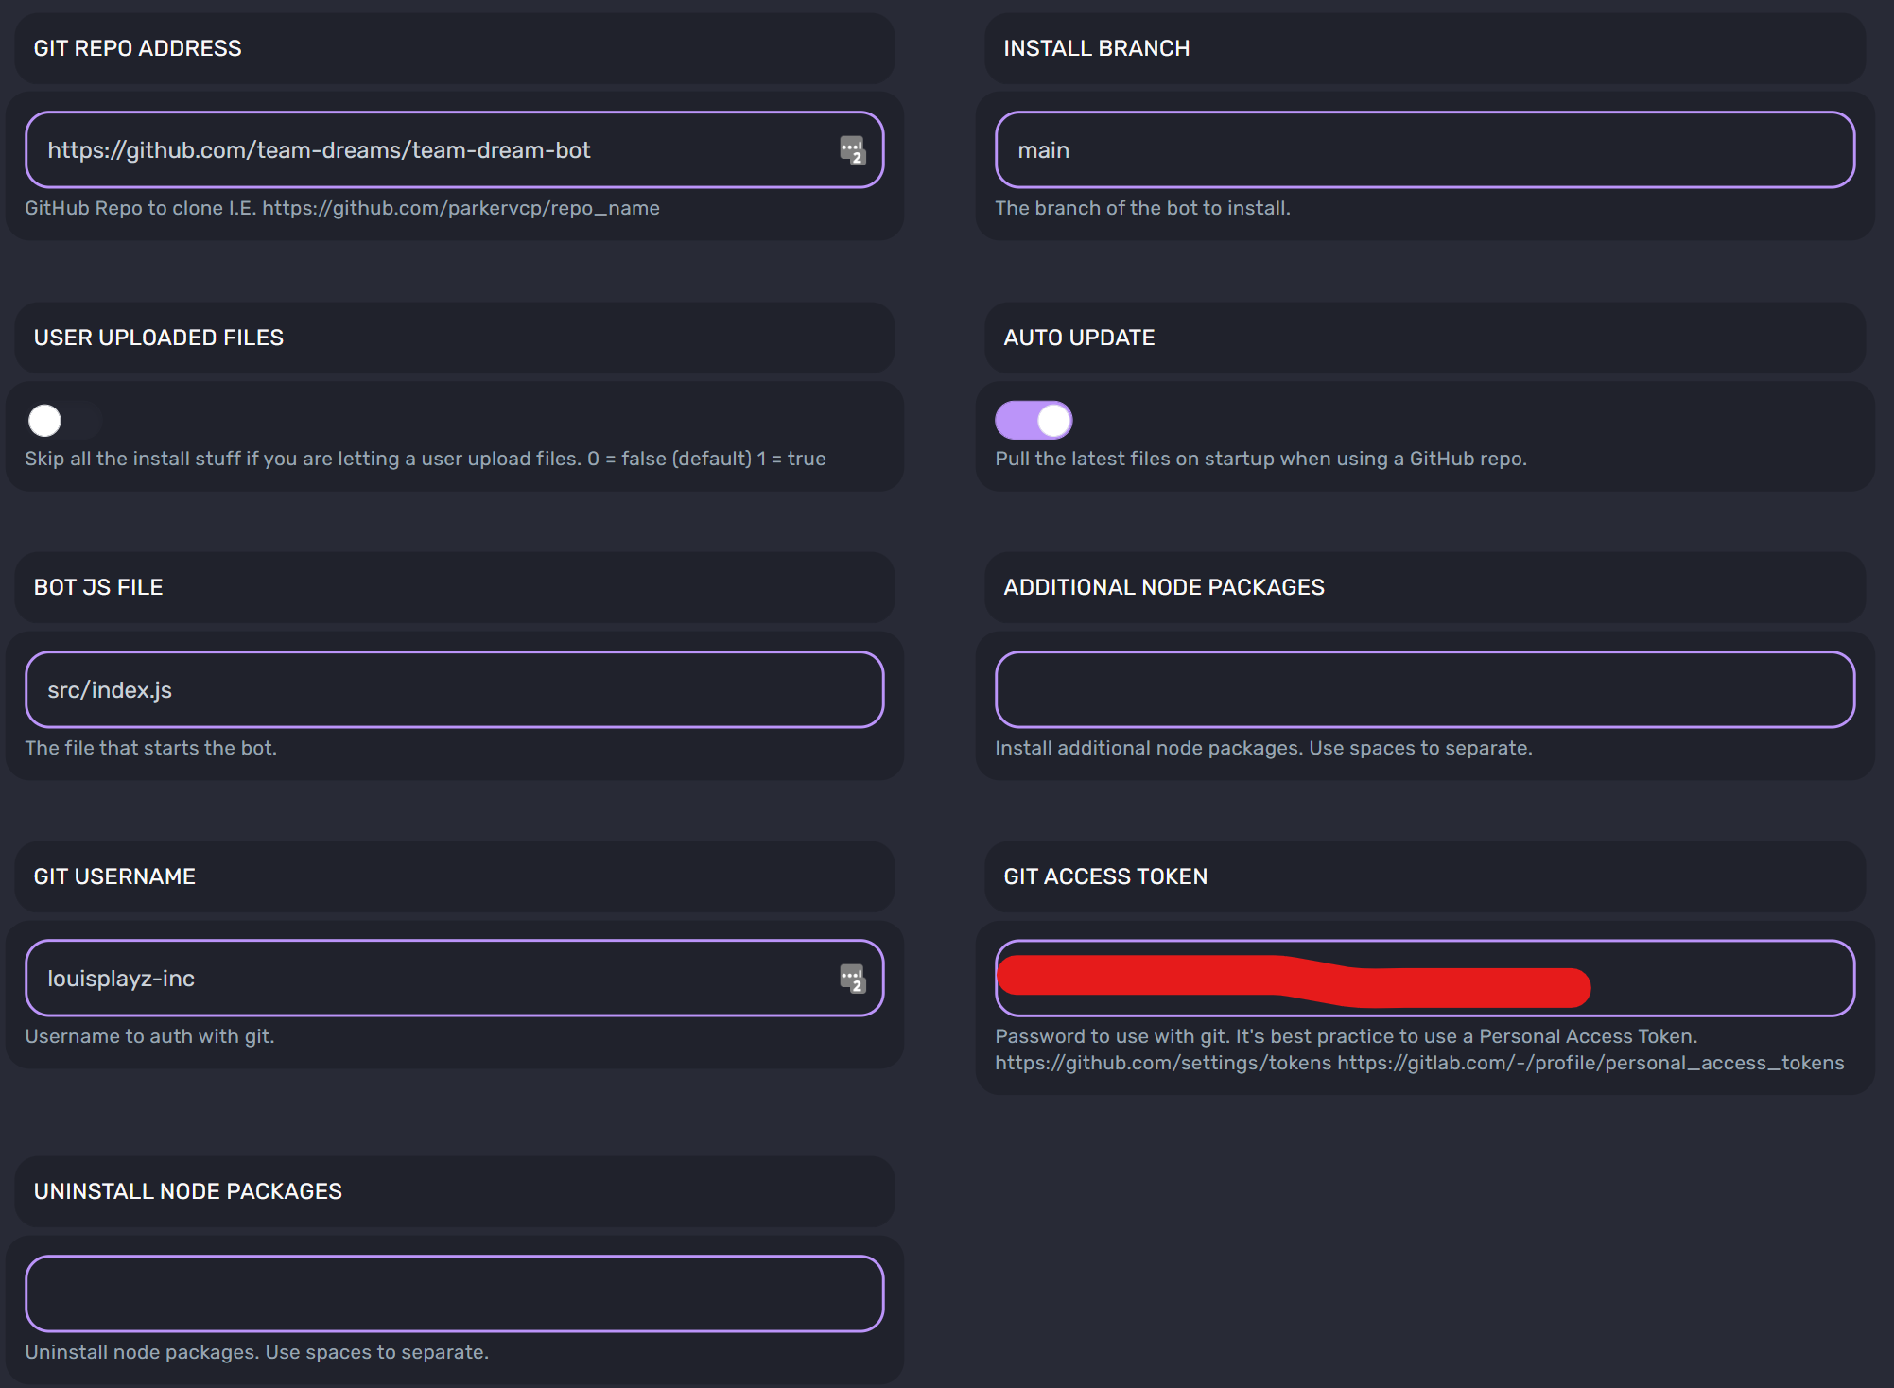The height and width of the screenshot is (1388, 1894).
Task: Select the Bot JS File input showing src/index.js
Action: pos(454,689)
